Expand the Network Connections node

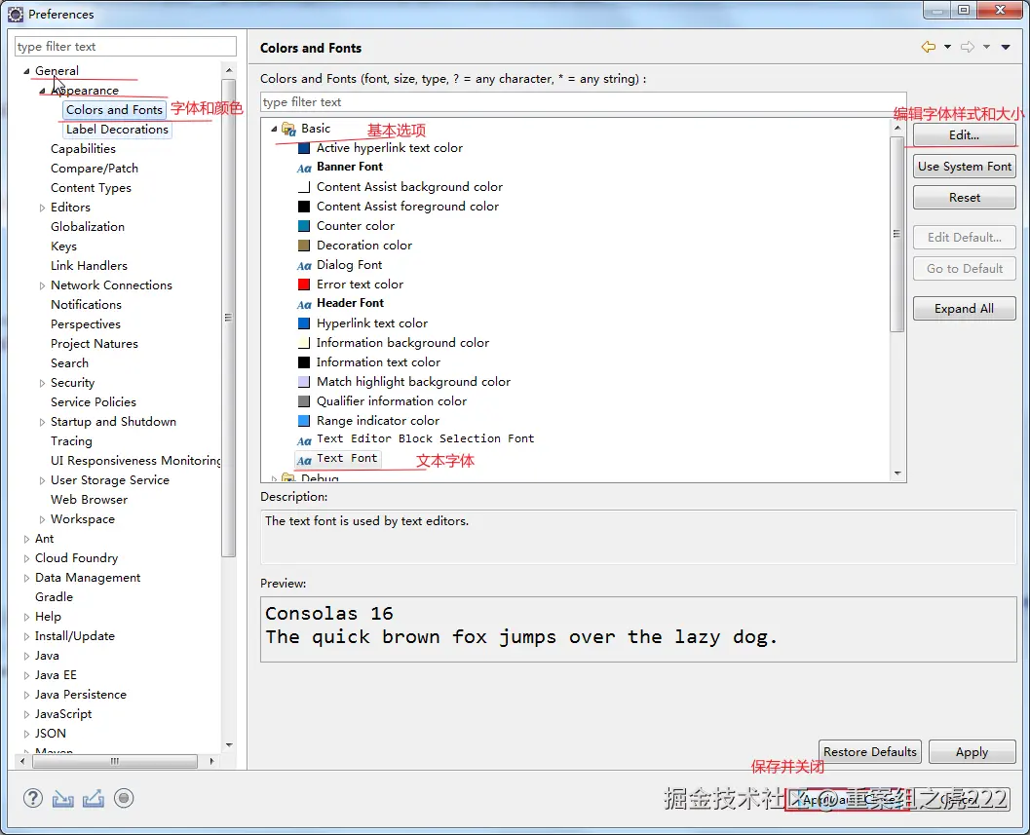42,285
